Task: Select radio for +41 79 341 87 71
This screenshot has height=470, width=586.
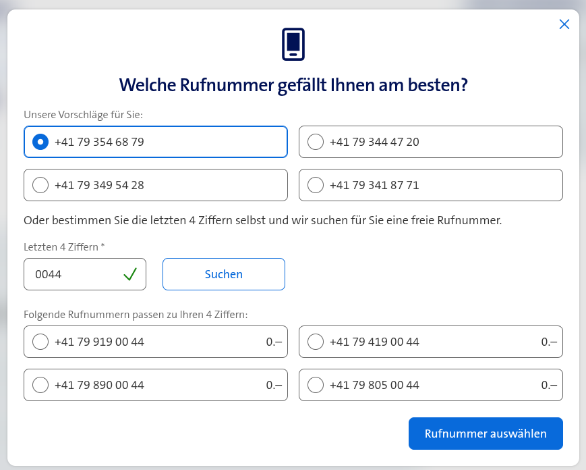Action: [x=315, y=185]
